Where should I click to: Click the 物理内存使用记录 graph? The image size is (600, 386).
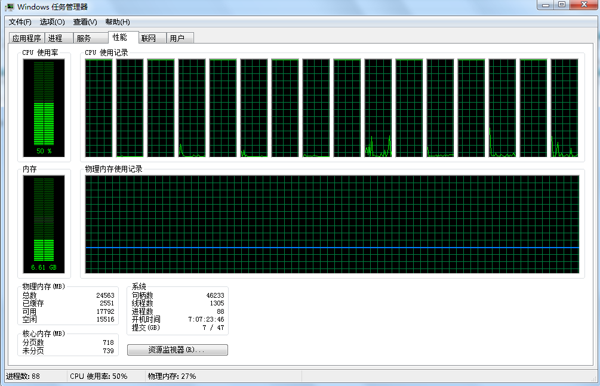tap(332, 224)
